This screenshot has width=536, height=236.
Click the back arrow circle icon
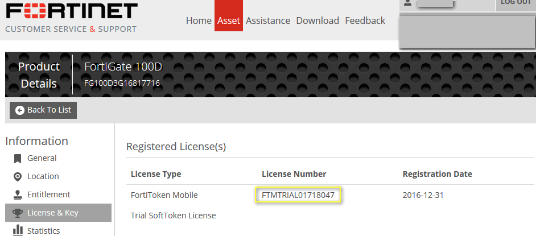click(x=20, y=110)
